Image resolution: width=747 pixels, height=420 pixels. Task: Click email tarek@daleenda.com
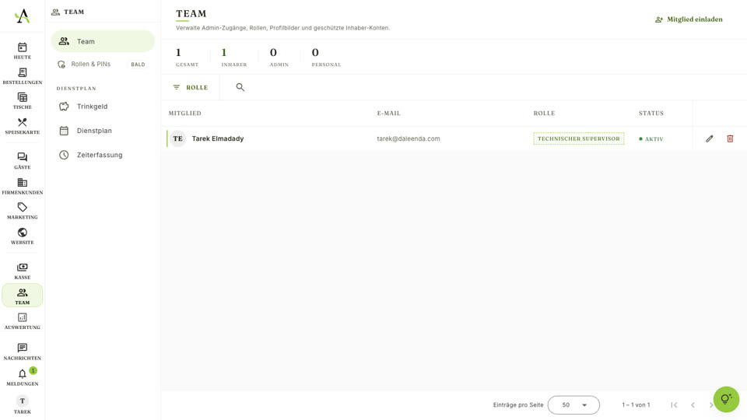tap(409, 138)
